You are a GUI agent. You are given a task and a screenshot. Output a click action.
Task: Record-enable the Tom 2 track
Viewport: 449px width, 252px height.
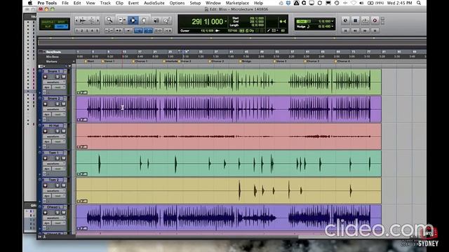click(x=45, y=185)
